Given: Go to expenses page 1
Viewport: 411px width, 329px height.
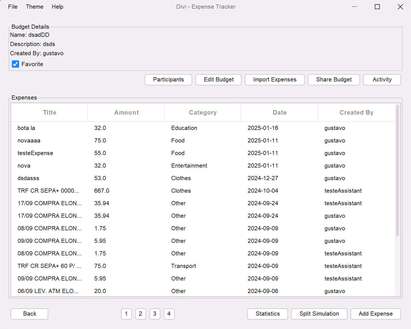Looking at the screenshot, I should pyautogui.click(x=126, y=314).
